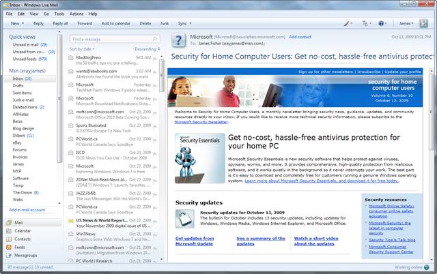Click the Delete toolbar button
Viewport: 437px width, 274px height.
[x=145, y=24]
